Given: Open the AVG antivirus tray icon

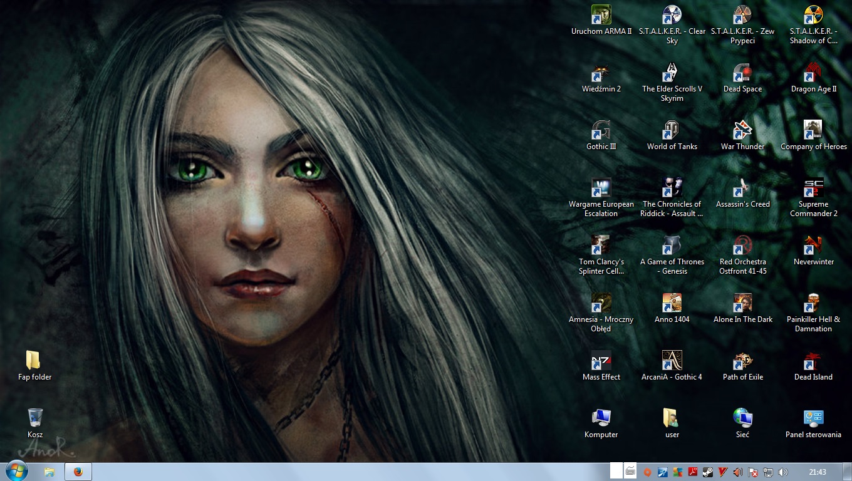Looking at the screenshot, I should click(678, 472).
